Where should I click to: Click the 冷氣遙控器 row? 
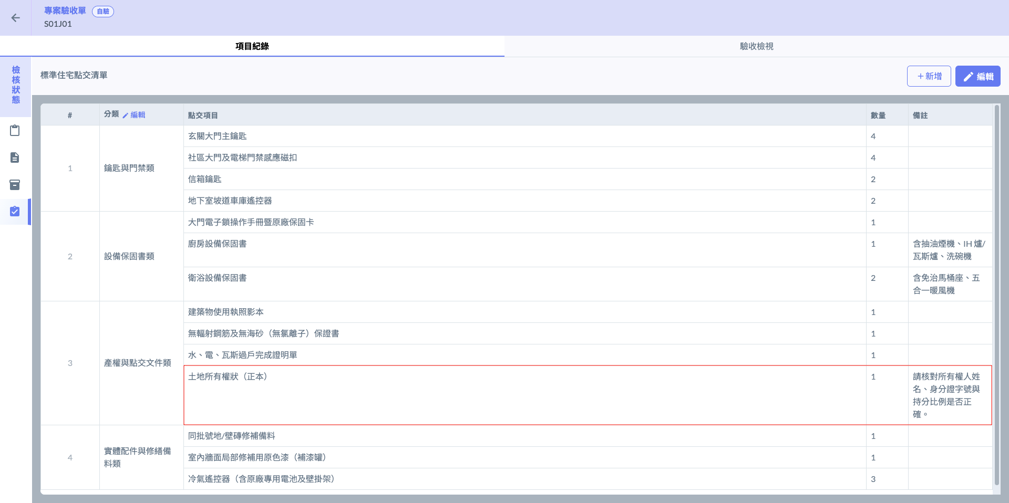click(588, 479)
